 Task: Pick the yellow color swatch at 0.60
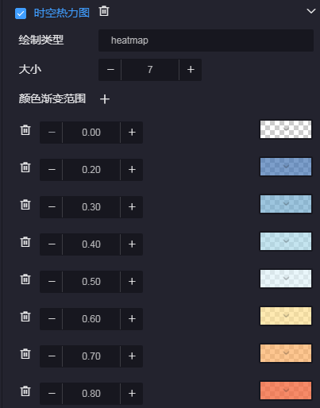286,316
